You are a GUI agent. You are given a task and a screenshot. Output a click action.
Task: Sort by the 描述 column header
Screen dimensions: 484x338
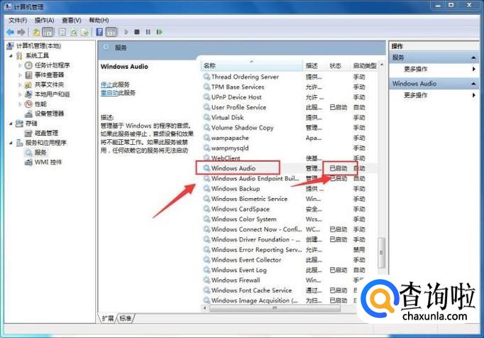click(314, 65)
